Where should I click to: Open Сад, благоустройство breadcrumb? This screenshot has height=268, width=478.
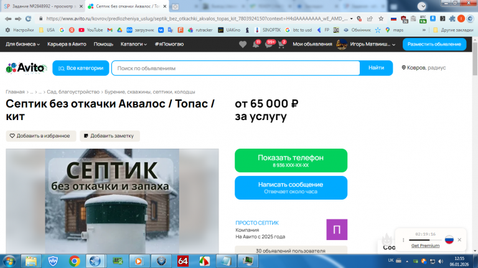73,91
